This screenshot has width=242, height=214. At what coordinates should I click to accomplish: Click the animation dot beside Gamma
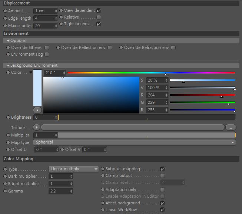pyautogui.click(x=5, y=191)
